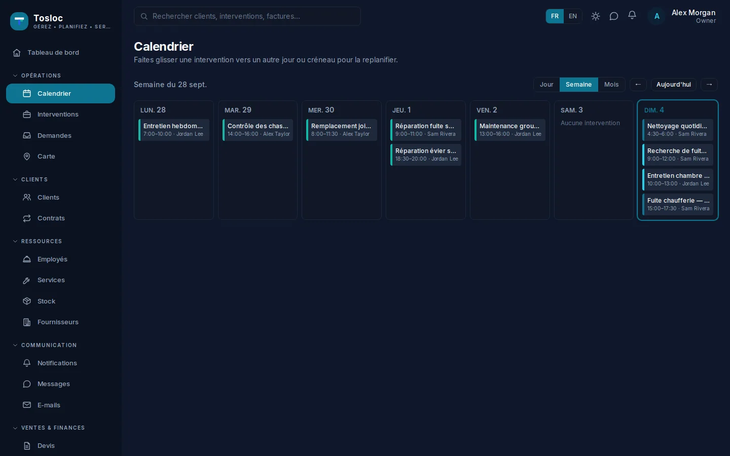Open Contrôle des chas... event
The height and width of the screenshot is (456, 730).
(x=258, y=130)
